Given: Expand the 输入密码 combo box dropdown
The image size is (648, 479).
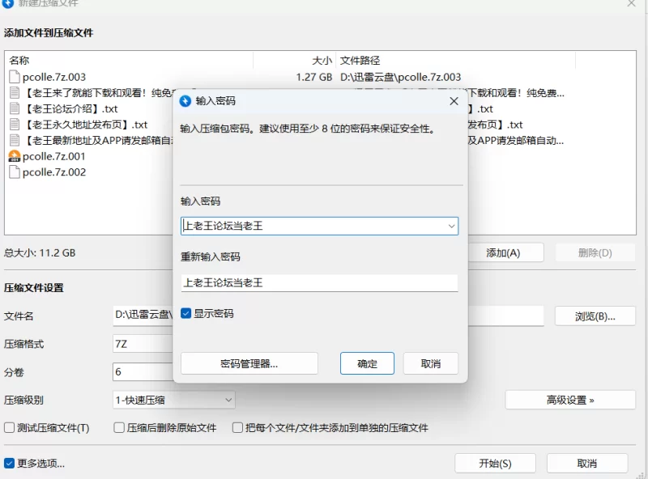Looking at the screenshot, I should tap(451, 227).
